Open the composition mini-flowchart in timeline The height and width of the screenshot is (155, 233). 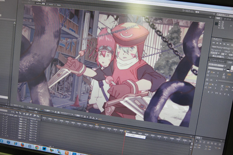[x=12, y=112]
